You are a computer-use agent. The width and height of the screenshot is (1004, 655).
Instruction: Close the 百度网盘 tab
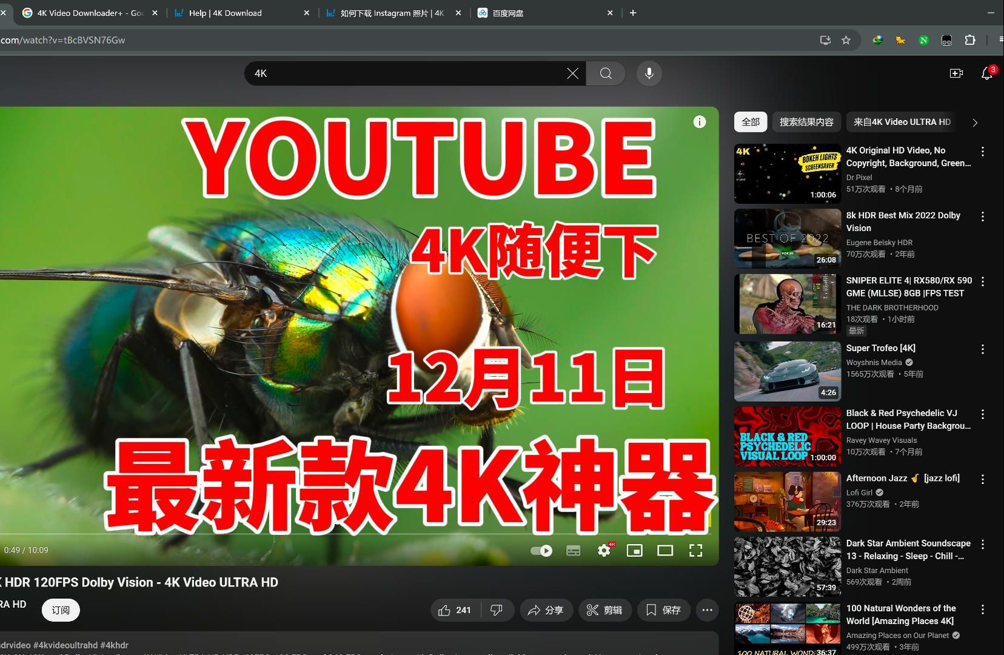point(610,13)
